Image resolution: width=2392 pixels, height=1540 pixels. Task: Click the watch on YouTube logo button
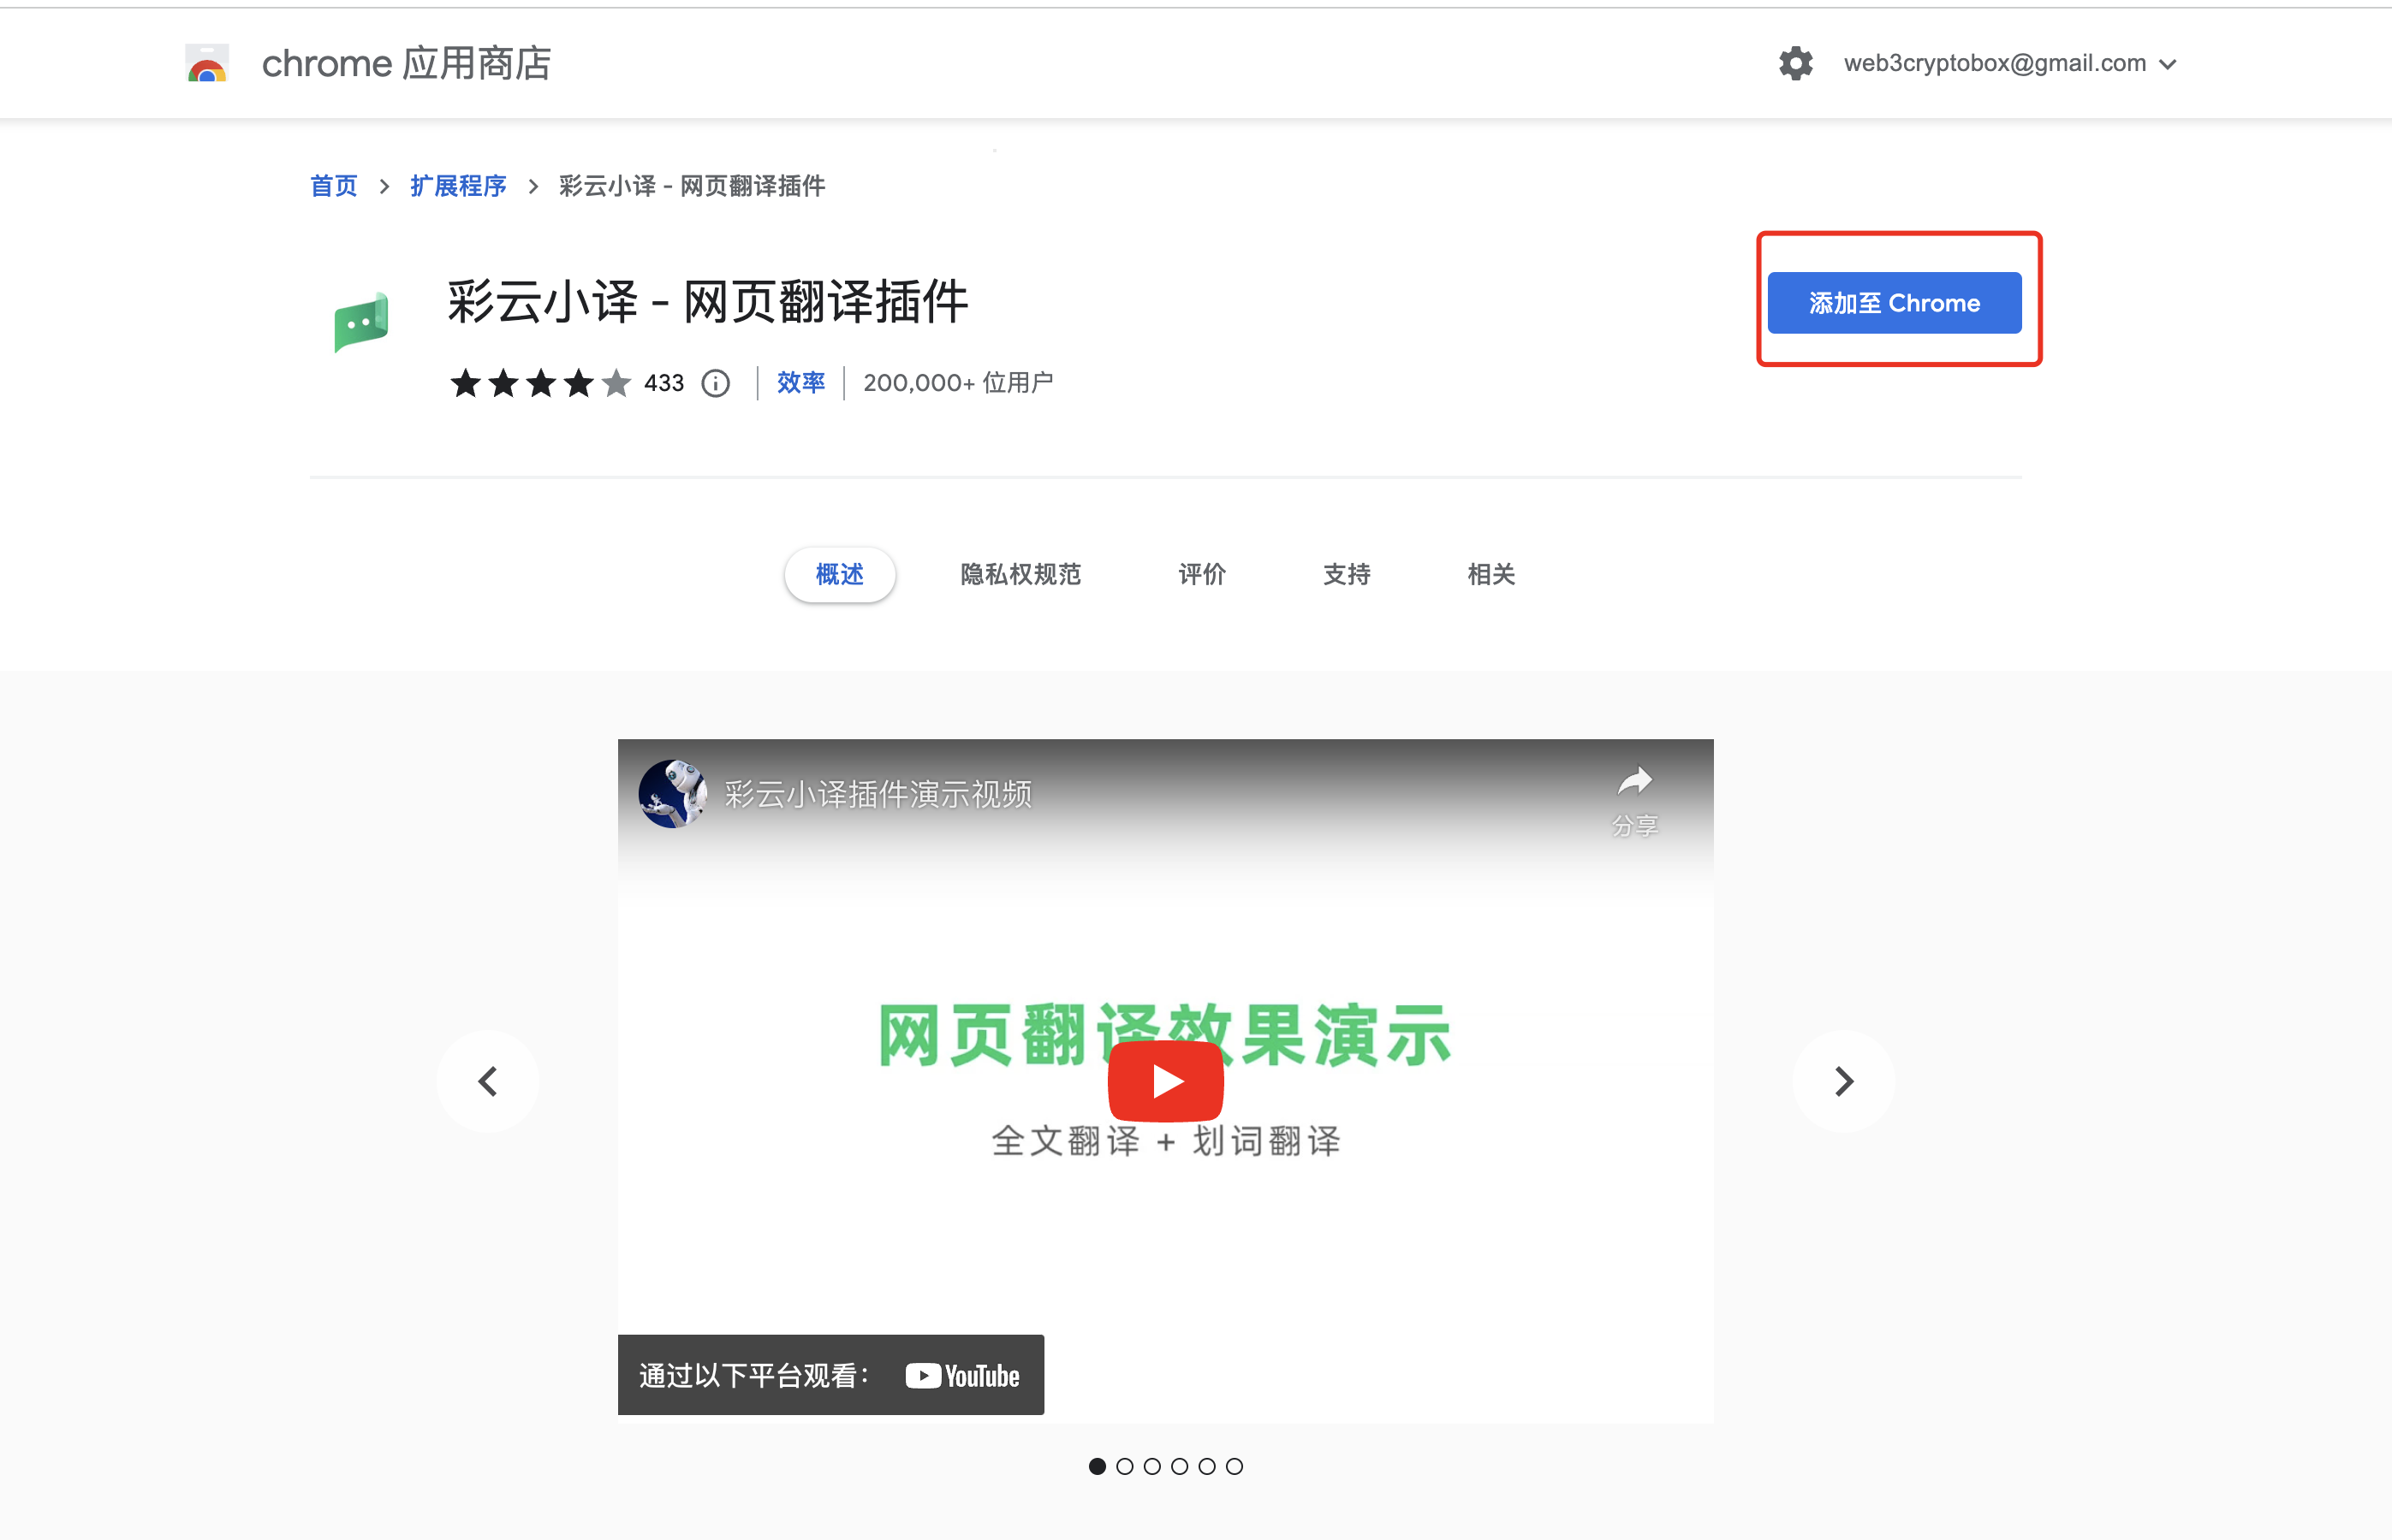962,1376
